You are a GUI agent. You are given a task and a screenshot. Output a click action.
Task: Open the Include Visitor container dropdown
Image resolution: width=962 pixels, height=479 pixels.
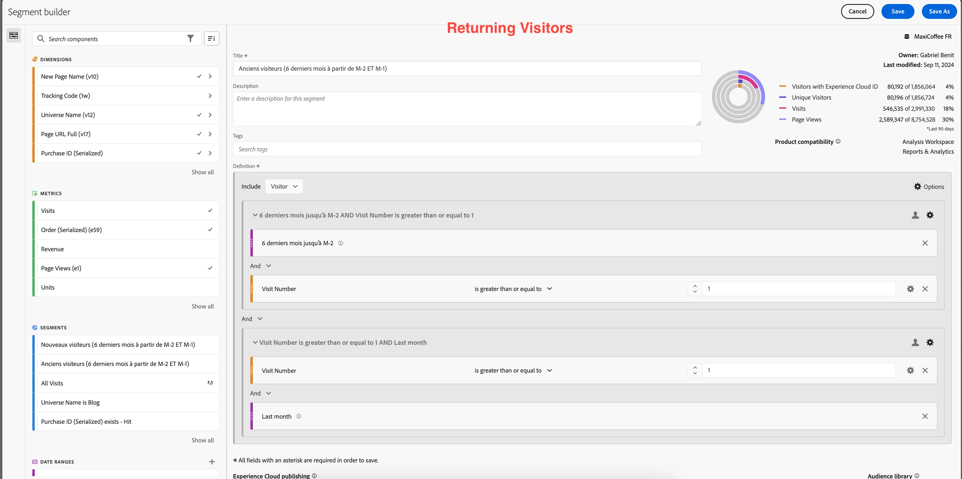(x=284, y=186)
